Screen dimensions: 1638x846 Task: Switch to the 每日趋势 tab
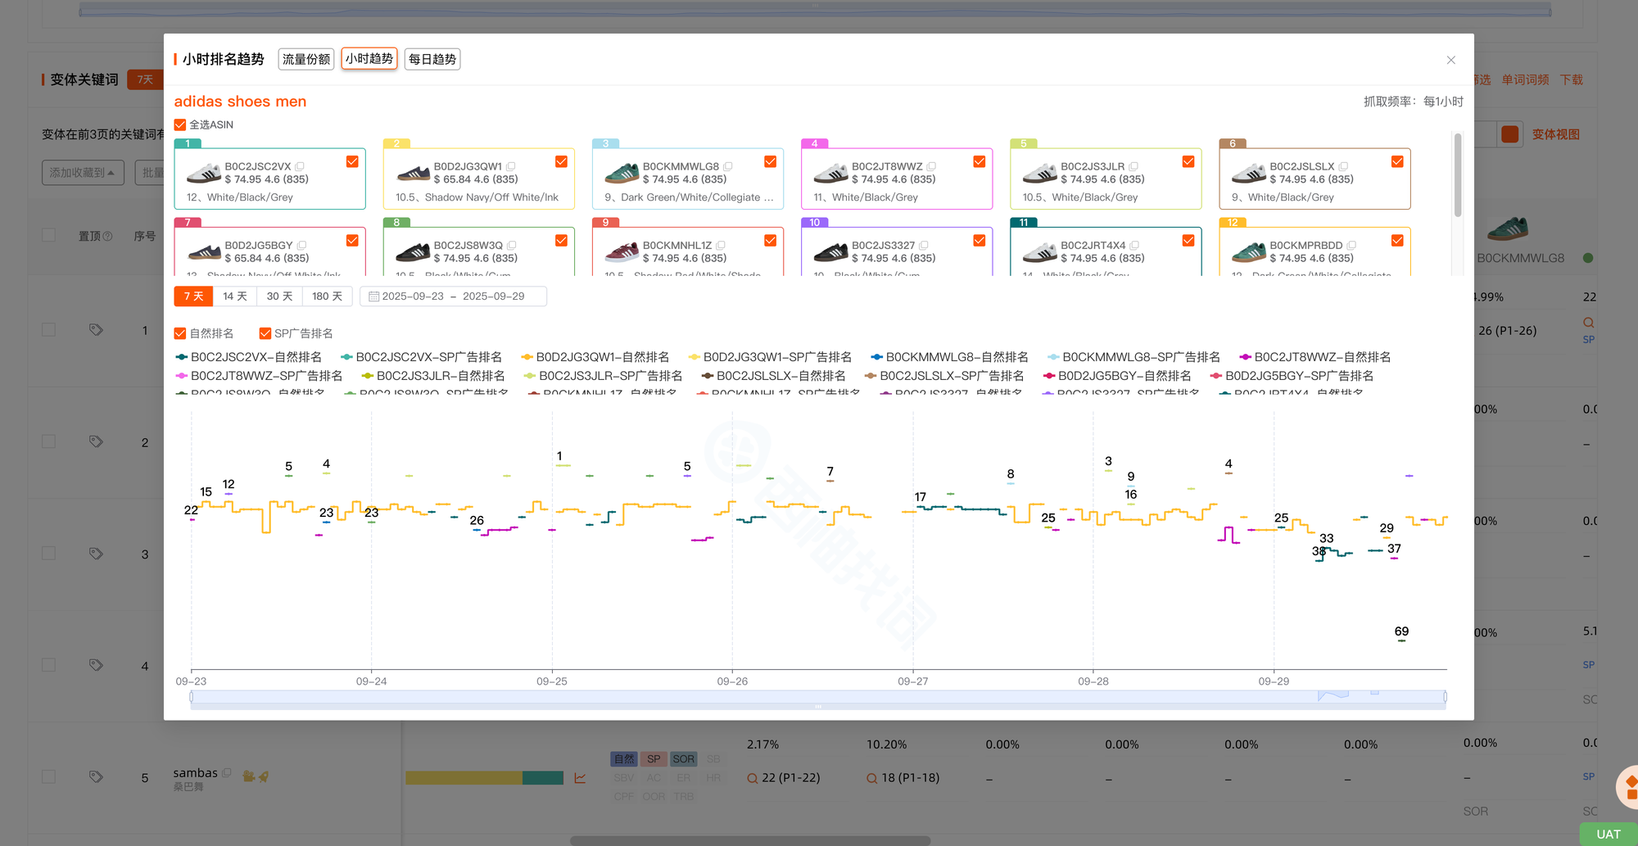(432, 59)
